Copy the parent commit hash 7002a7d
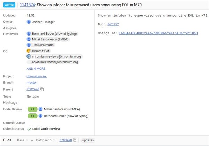209x146 pixels. (42, 89)
